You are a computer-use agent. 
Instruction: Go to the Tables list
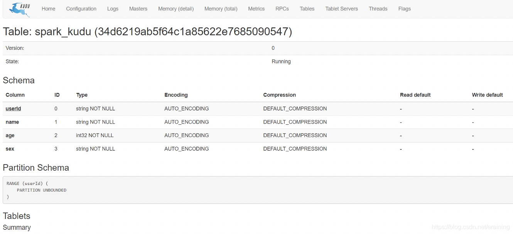click(x=307, y=8)
